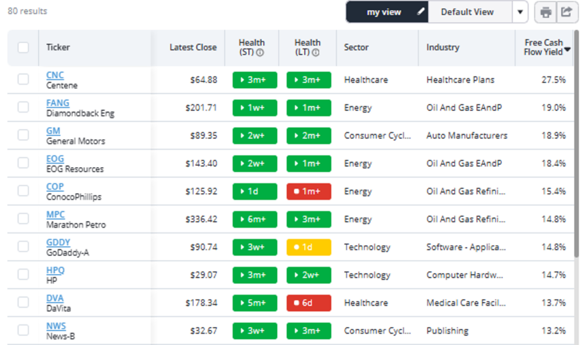The width and height of the screenshot is (583, 345).
Task: Check the CNC Centene row checkbox
Action: tap(23, 79)
